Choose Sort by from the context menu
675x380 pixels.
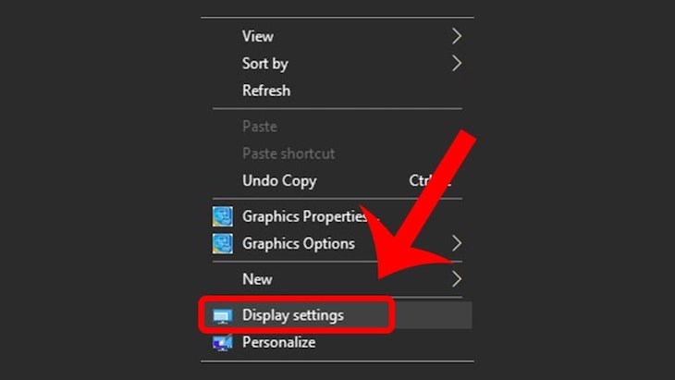(x=265, y=64)
